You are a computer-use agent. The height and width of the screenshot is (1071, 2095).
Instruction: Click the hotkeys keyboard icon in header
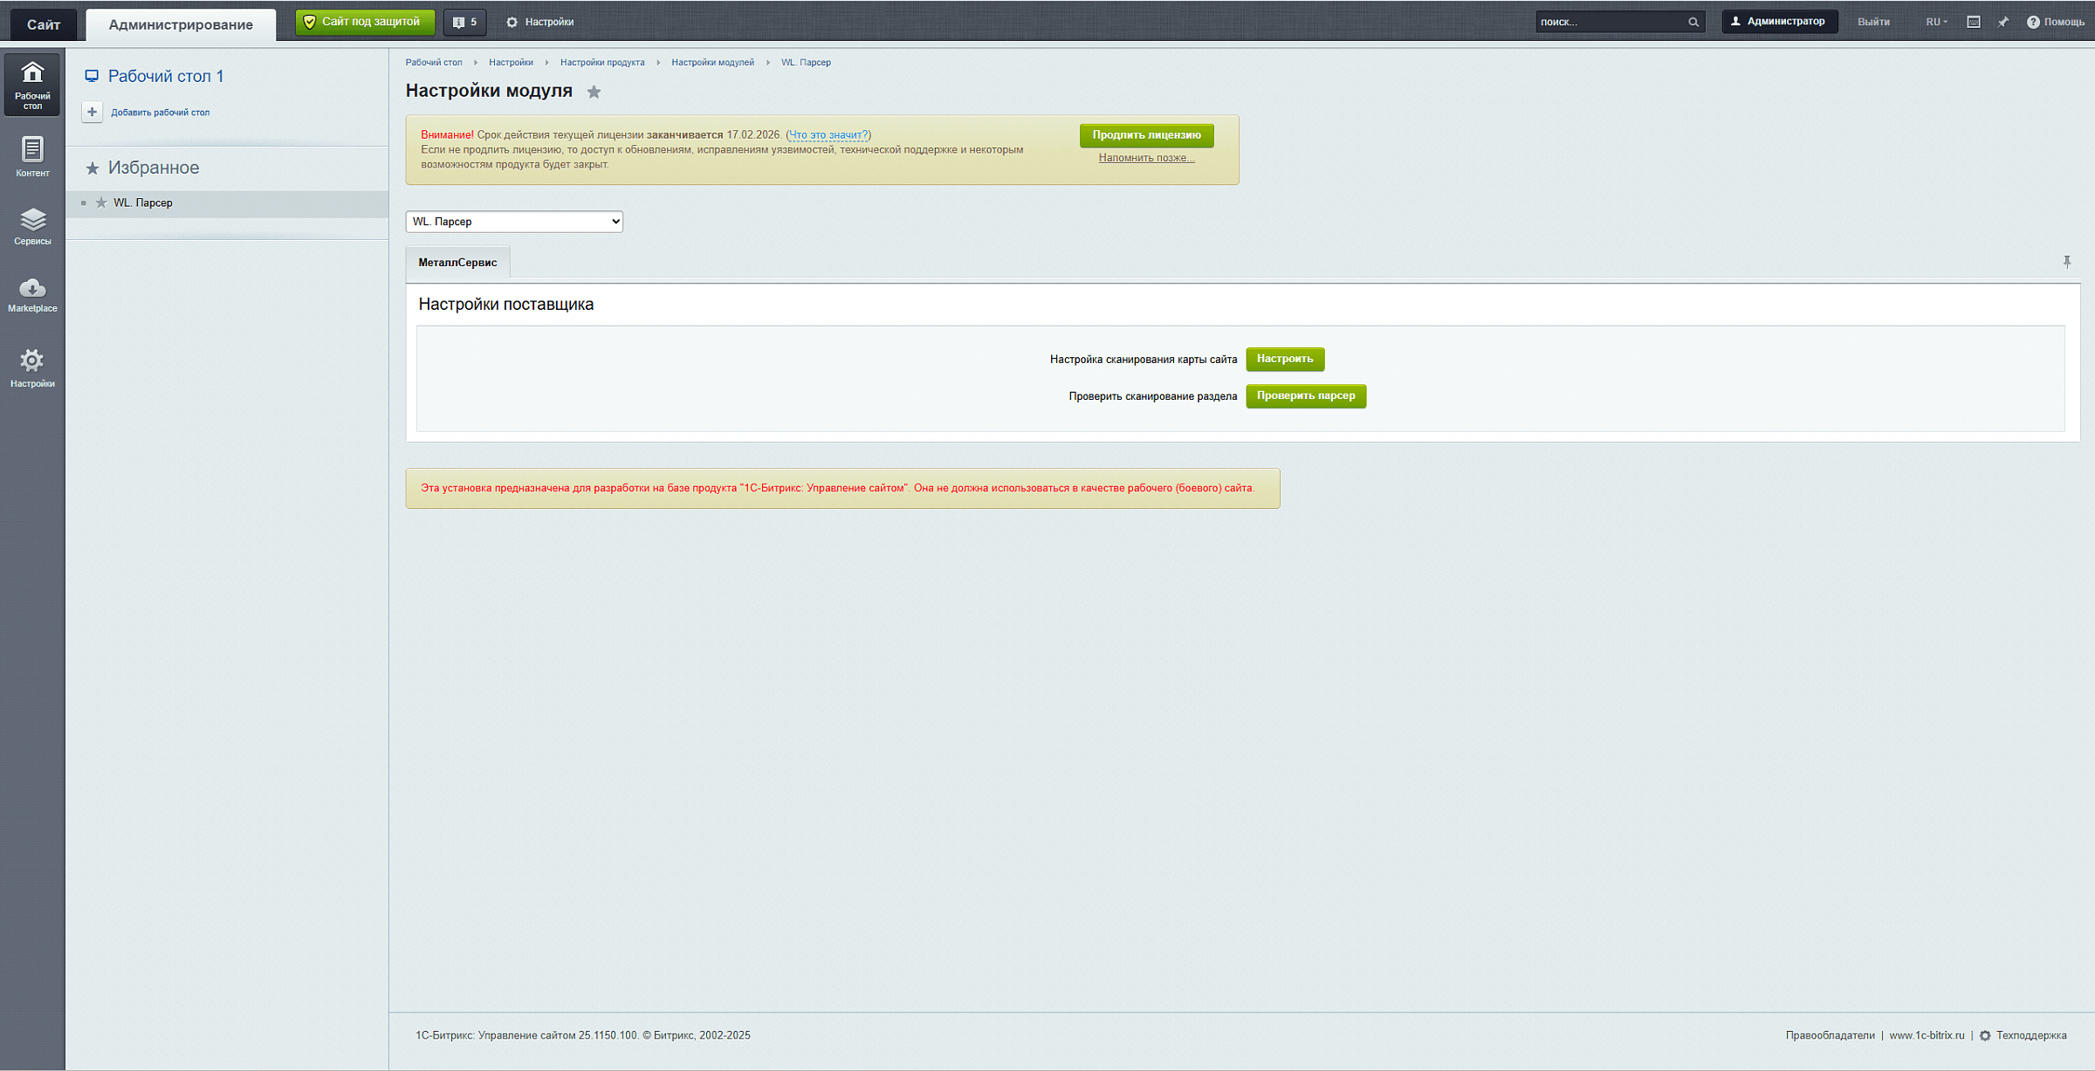click(1973, 22)
